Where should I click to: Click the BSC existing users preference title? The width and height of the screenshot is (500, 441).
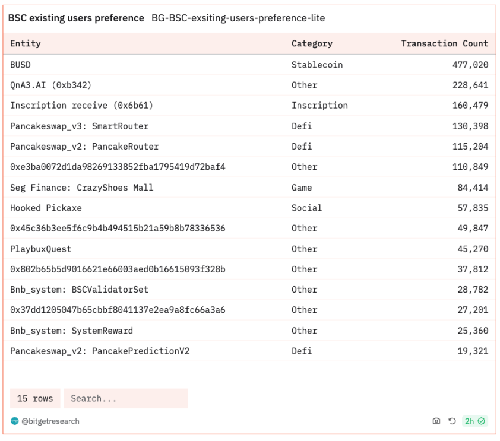76,18
